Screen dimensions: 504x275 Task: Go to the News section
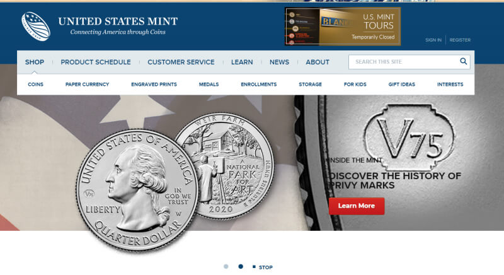tap(279, 62)
